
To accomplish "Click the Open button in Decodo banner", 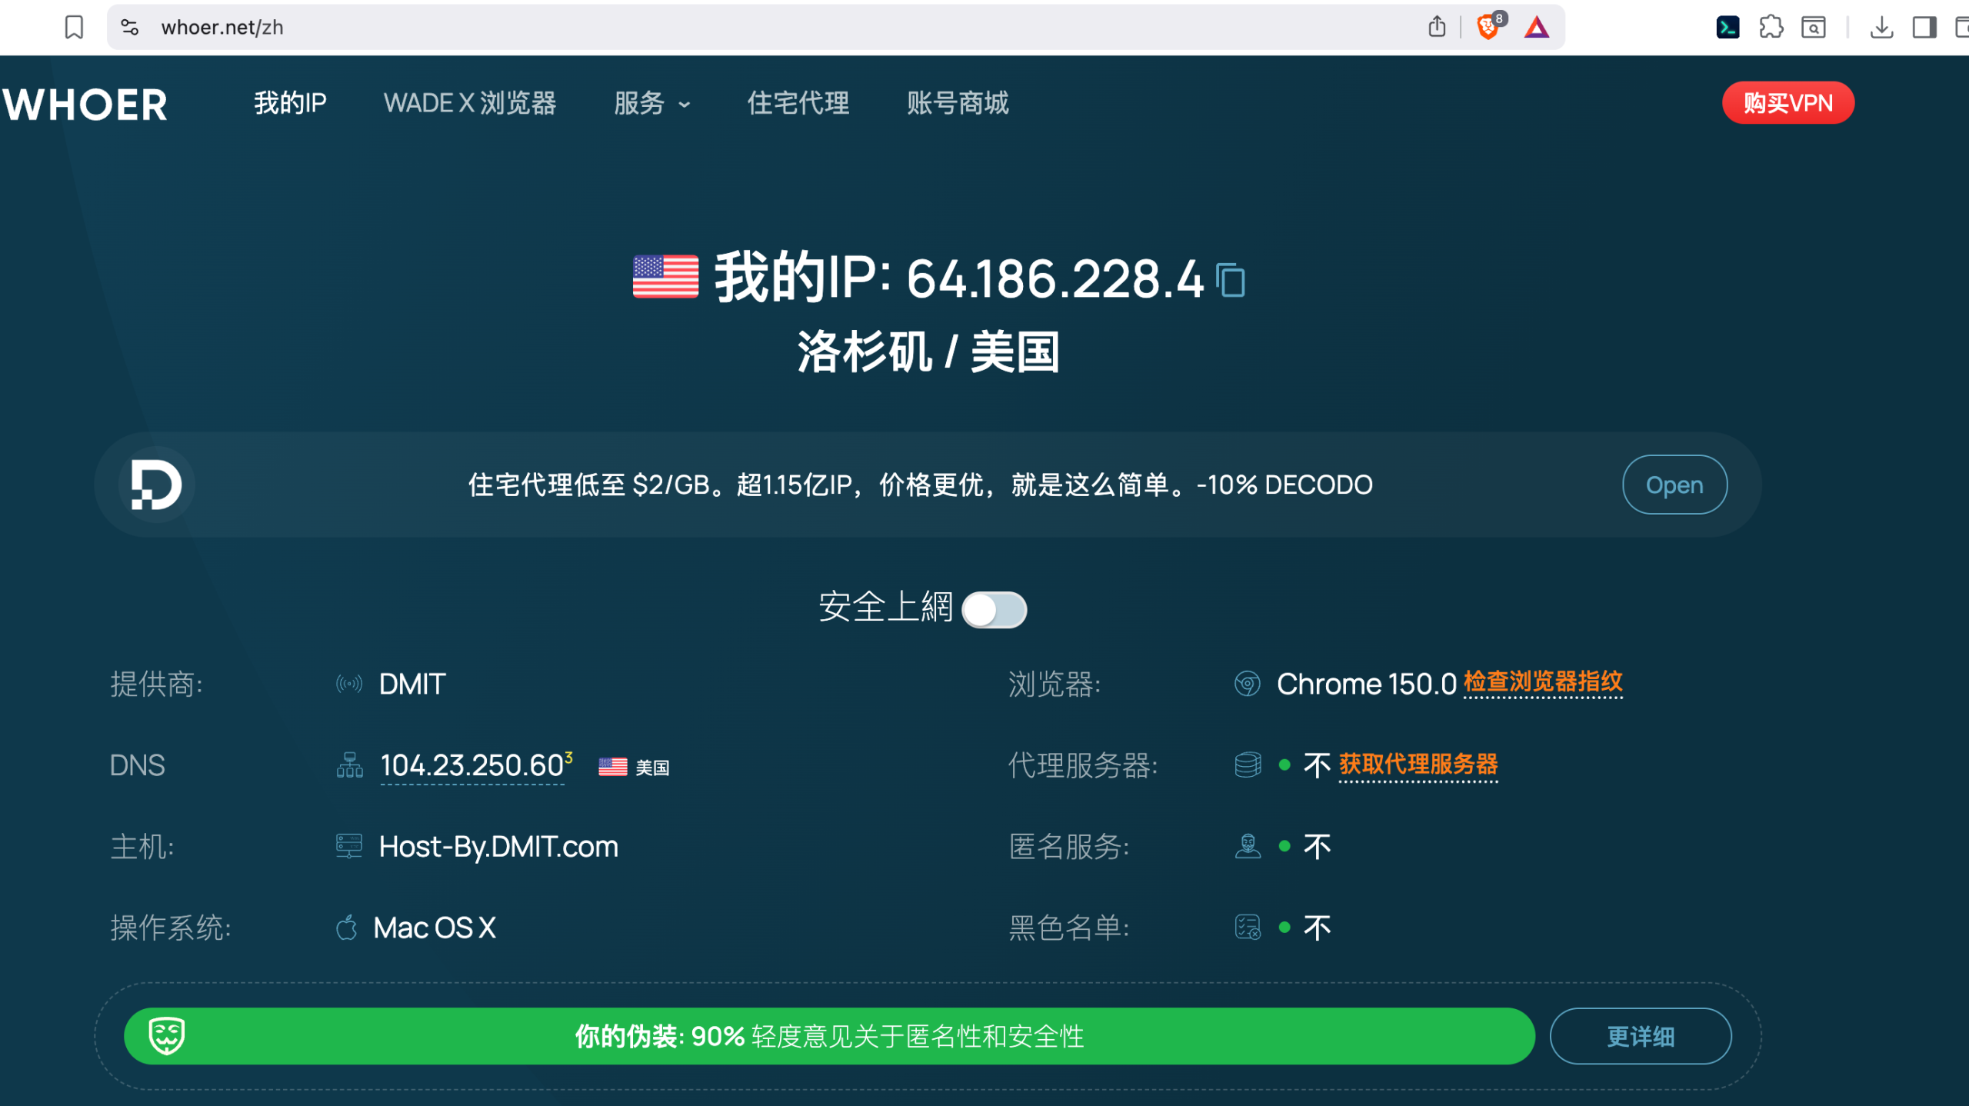I will pyautogui.click(x=1674, y=485).
